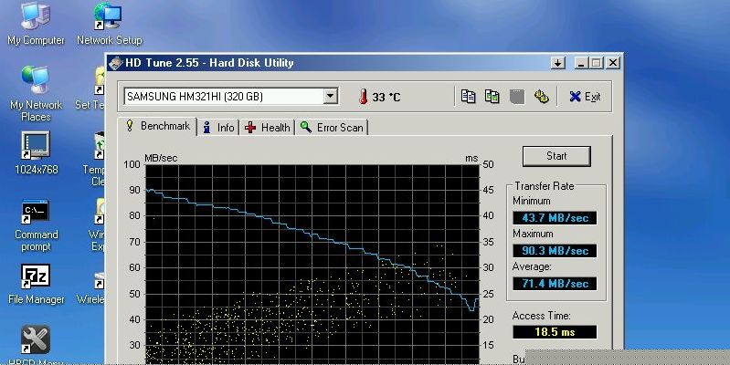Click copy info to clipboard icon in HD Tune

pos(469,96)
